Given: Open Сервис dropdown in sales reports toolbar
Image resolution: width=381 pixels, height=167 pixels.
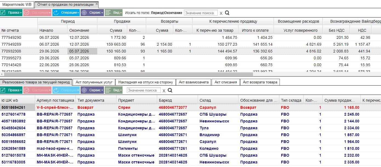Looking at the screenshot, I should coord(92,13).
